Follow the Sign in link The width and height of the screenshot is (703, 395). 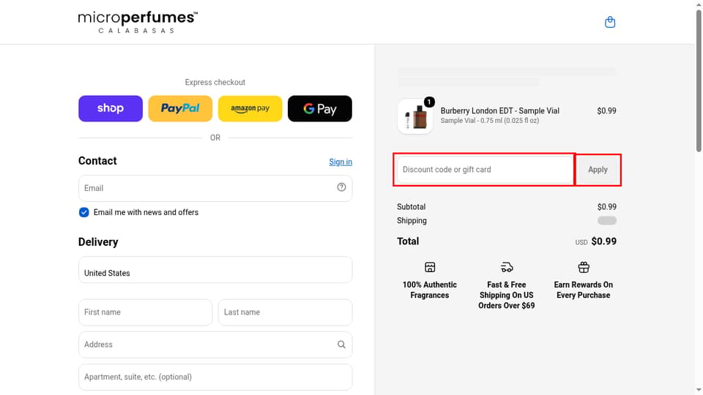[x=341, y=162]
